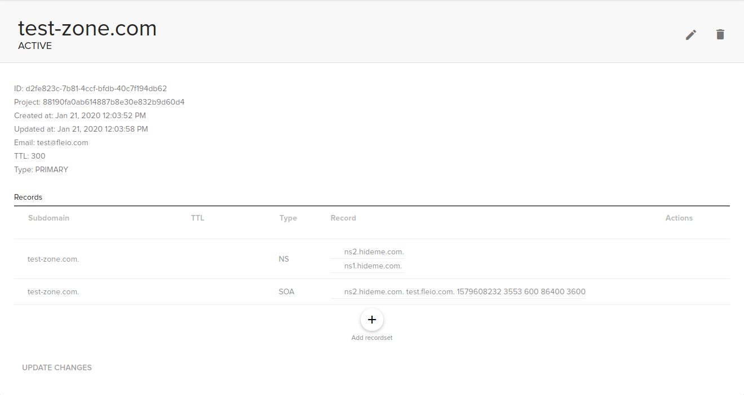Screen dimensions: 744x395
Task: Select the test-zone.com. subdomain in SOA row
Action: point(54,291)
